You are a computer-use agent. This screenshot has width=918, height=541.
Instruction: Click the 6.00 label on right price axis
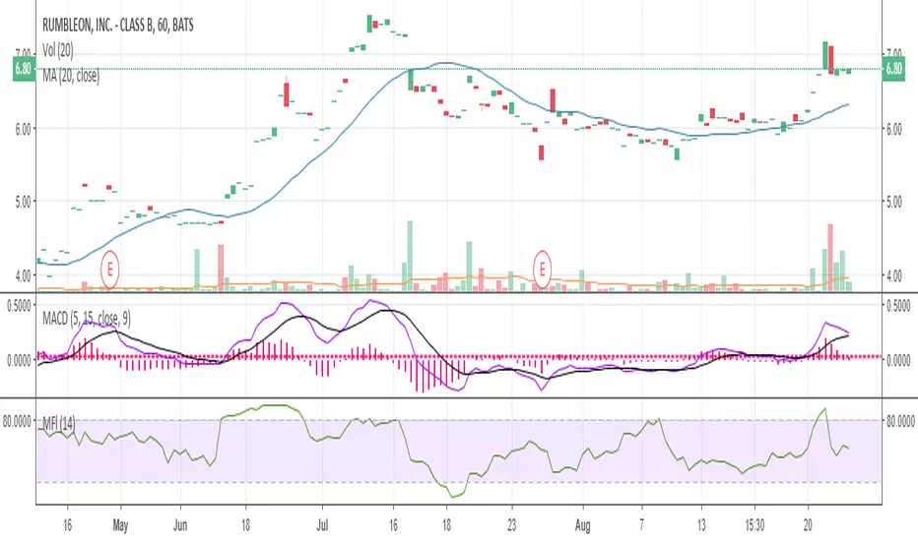click(894, 129)
